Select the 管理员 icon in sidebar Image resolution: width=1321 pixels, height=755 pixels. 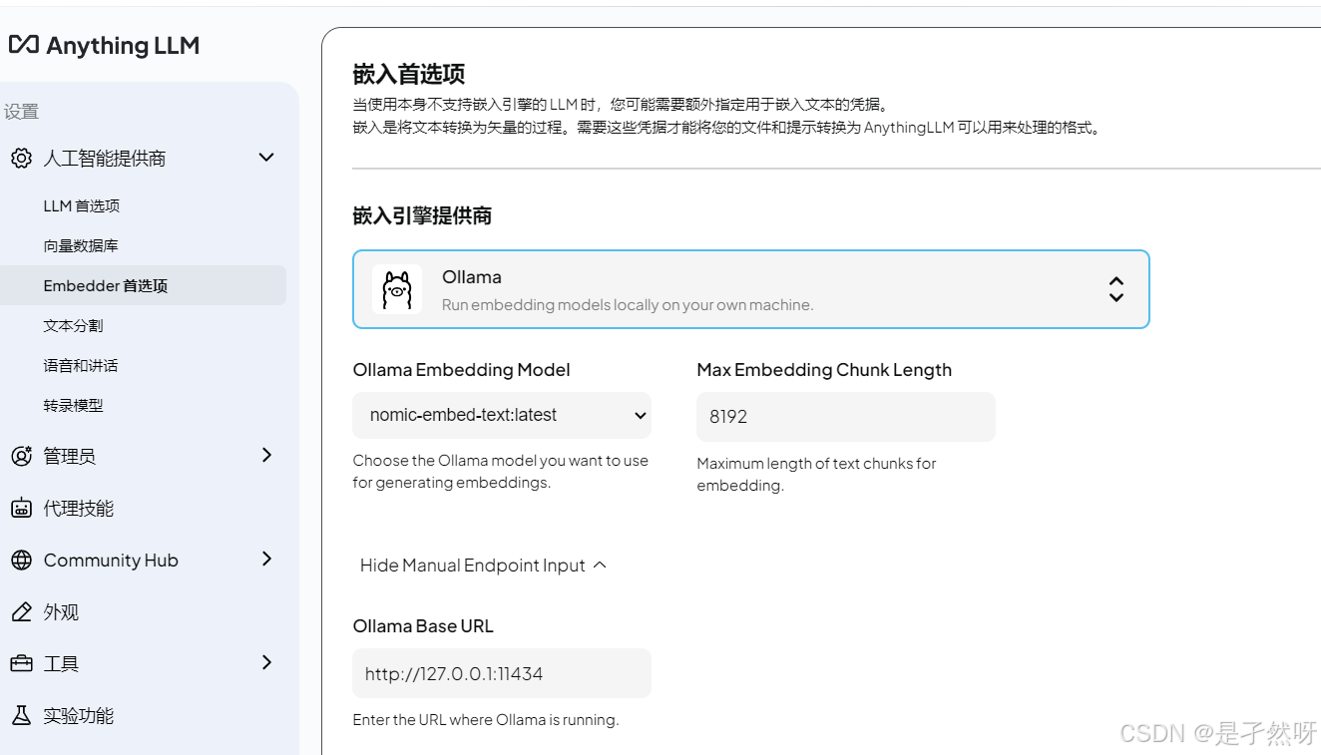point(21,456)
